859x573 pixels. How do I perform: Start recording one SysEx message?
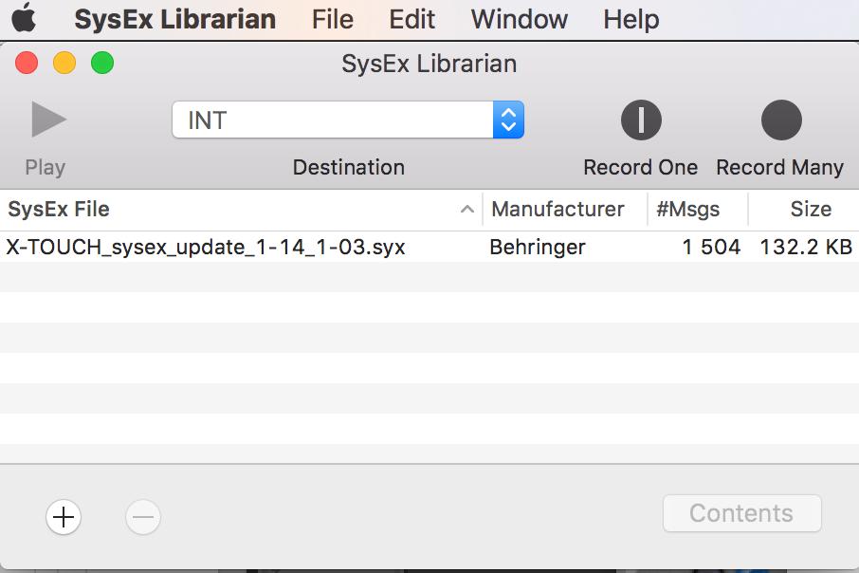pyautogui.click(x=641, y=120)
